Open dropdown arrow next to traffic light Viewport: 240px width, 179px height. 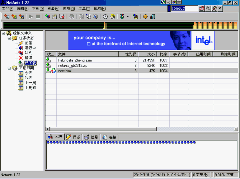(128, 17)
